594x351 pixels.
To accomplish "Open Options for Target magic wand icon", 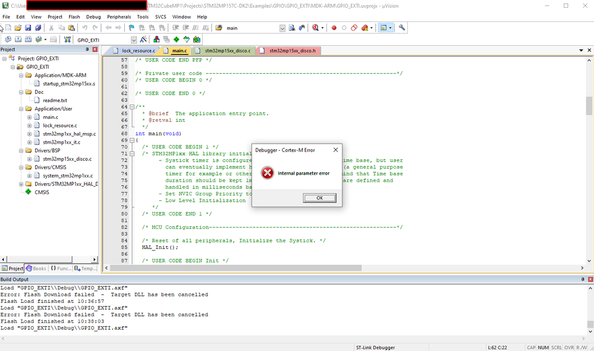I will coord(143,39).
